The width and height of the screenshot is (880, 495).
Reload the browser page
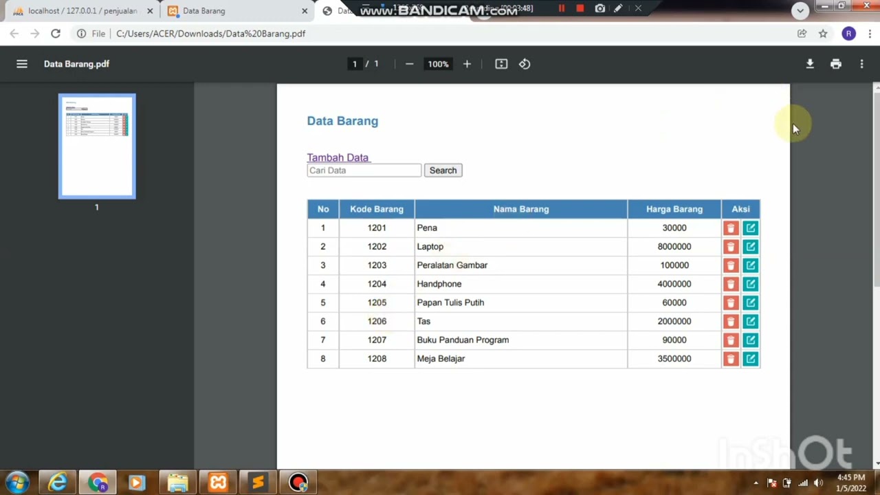[x=56, y=33]
